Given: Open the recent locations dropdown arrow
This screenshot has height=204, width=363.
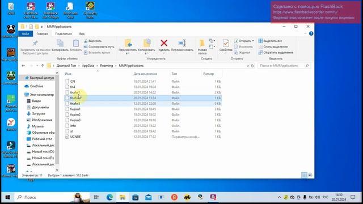Looking at the screenshot, I should point(37,66).
